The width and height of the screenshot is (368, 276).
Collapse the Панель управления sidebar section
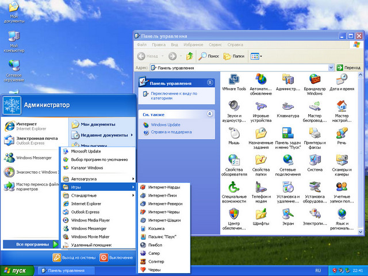click(x=209, y=83)
